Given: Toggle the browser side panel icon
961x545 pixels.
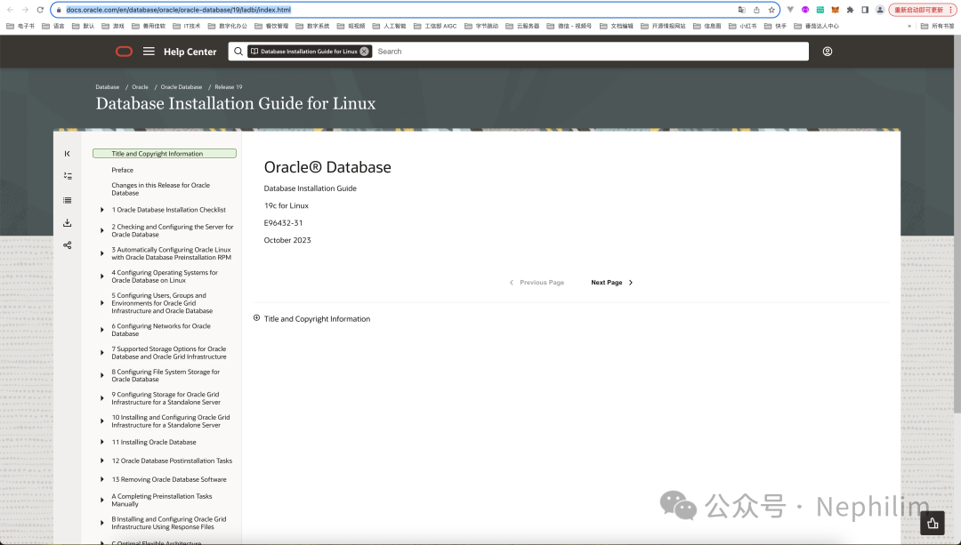Looking at the screenshot, I should [865, 10].
